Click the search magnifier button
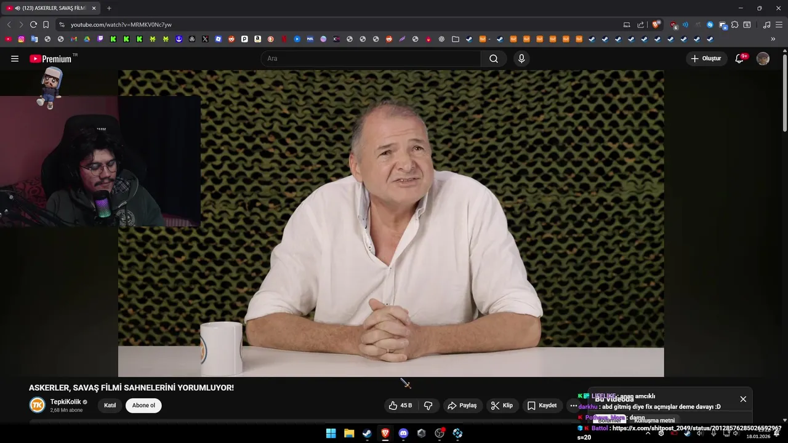 (x=494, y=58)
